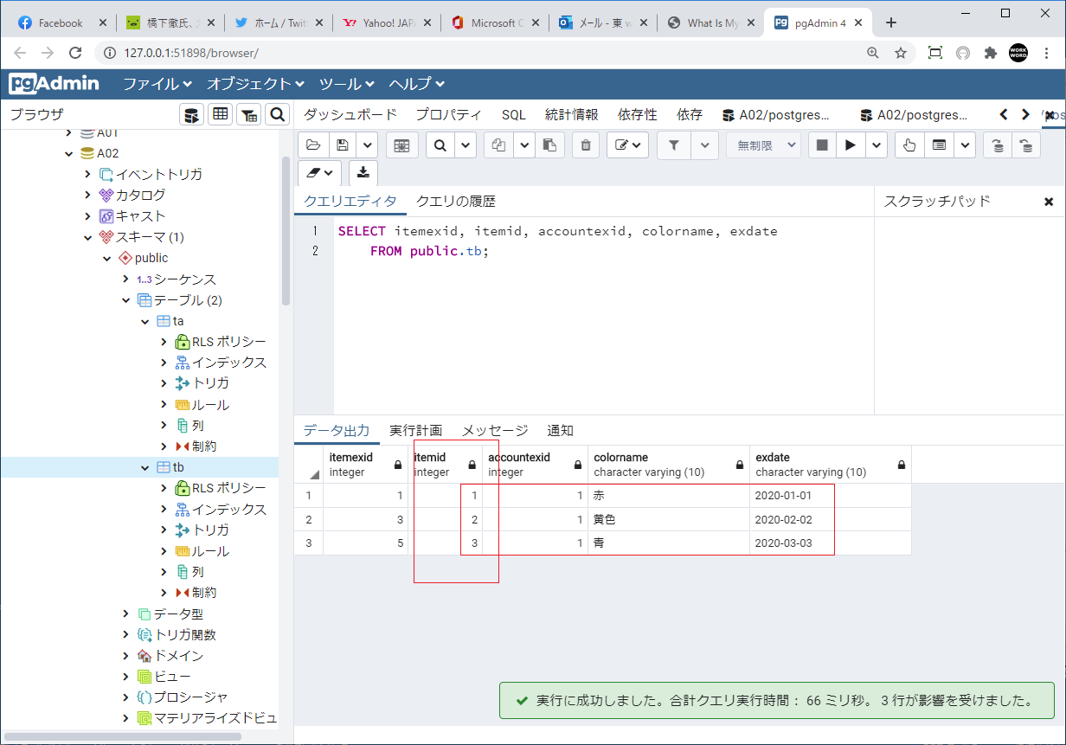The image size is (1066, 745).
Task: Bookmark this page with the star icon
Action: point(901,53)
